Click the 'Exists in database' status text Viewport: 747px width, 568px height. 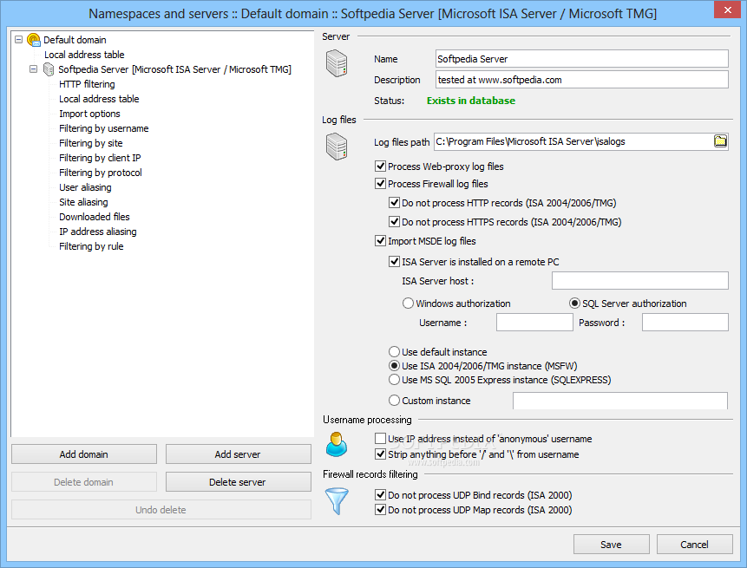[471, 101]
